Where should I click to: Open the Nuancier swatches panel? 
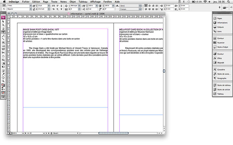click(221, 43)
